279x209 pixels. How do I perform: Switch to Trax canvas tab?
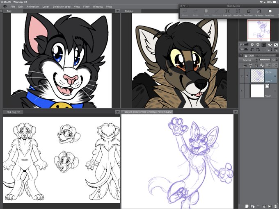(x=13, y=11)
